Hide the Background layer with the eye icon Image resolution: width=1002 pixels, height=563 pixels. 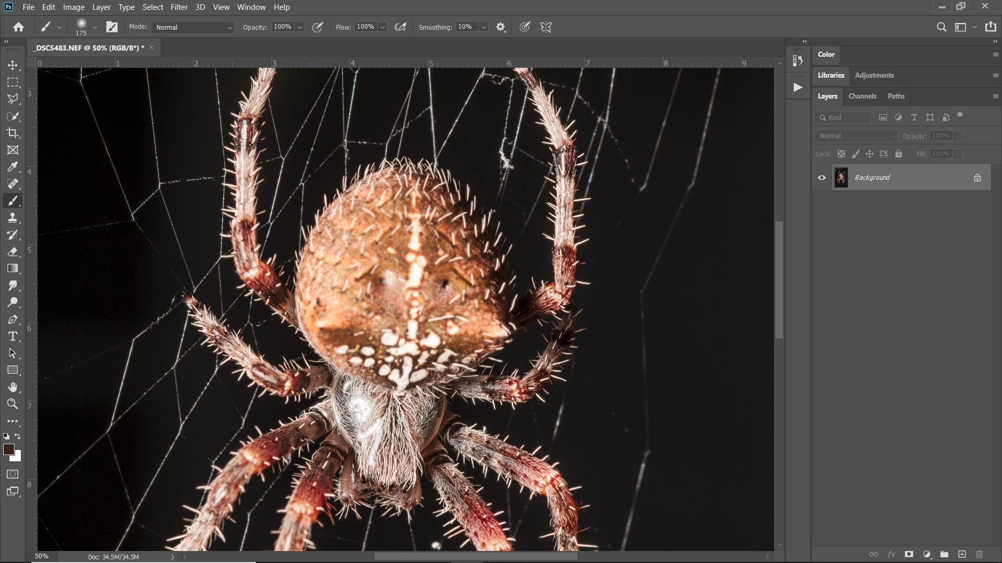[x=822, y=178]
